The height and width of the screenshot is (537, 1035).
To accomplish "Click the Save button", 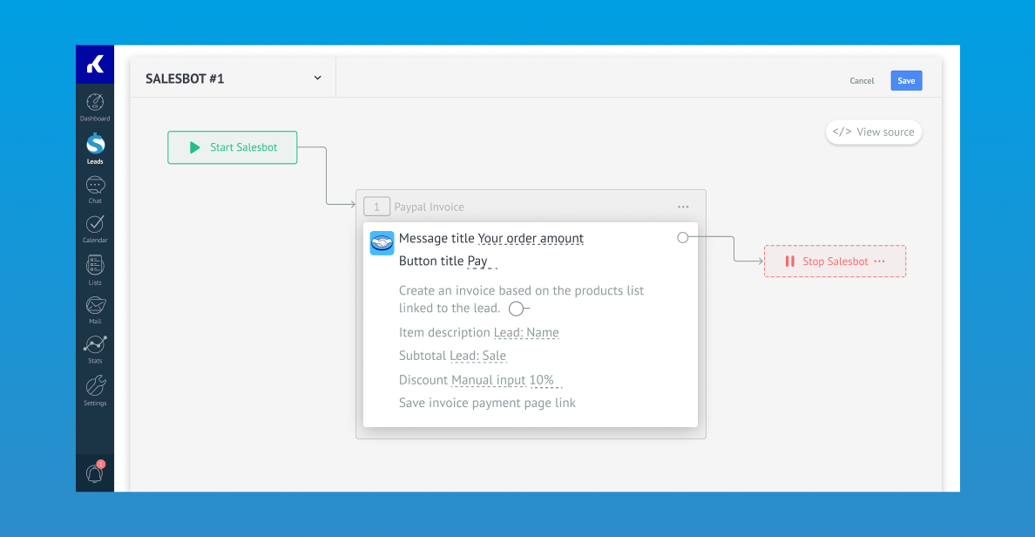I will tap(906, 80).
